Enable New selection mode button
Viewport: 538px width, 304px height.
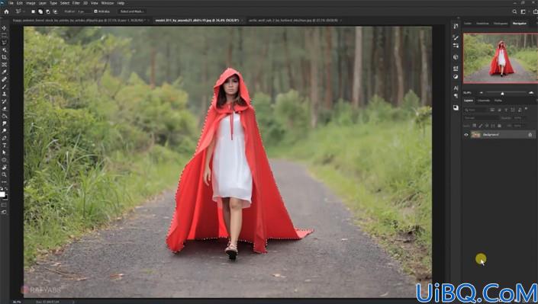pos(33,11)
